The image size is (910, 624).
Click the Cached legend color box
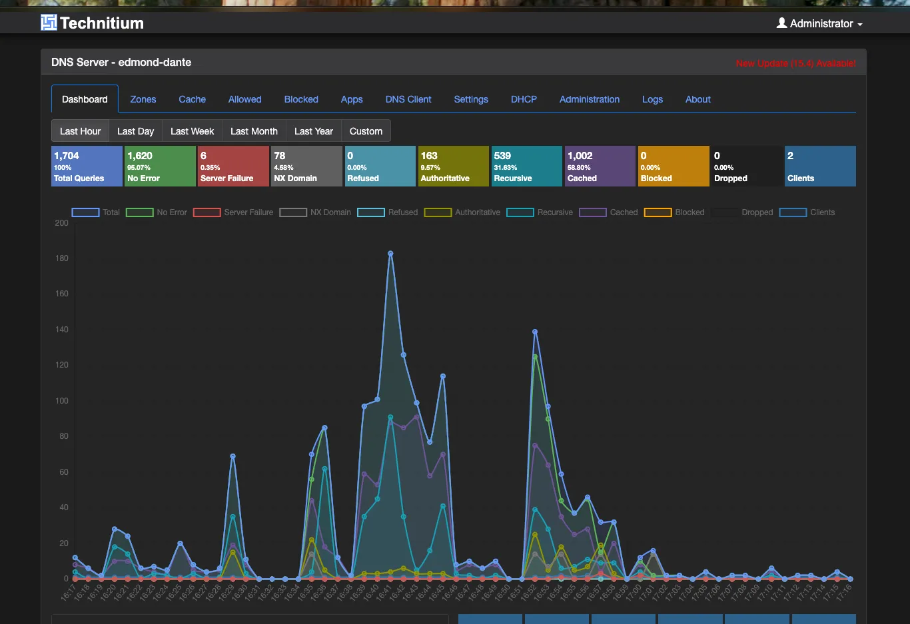pos(593,212)
